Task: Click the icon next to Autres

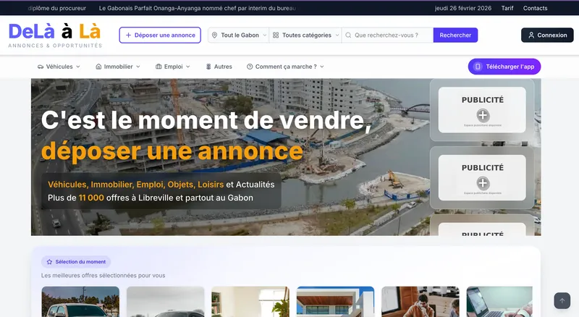Action: tap(208, 67)
